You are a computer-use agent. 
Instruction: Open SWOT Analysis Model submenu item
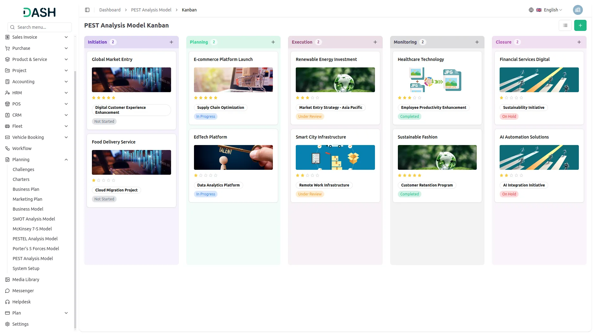34,219
